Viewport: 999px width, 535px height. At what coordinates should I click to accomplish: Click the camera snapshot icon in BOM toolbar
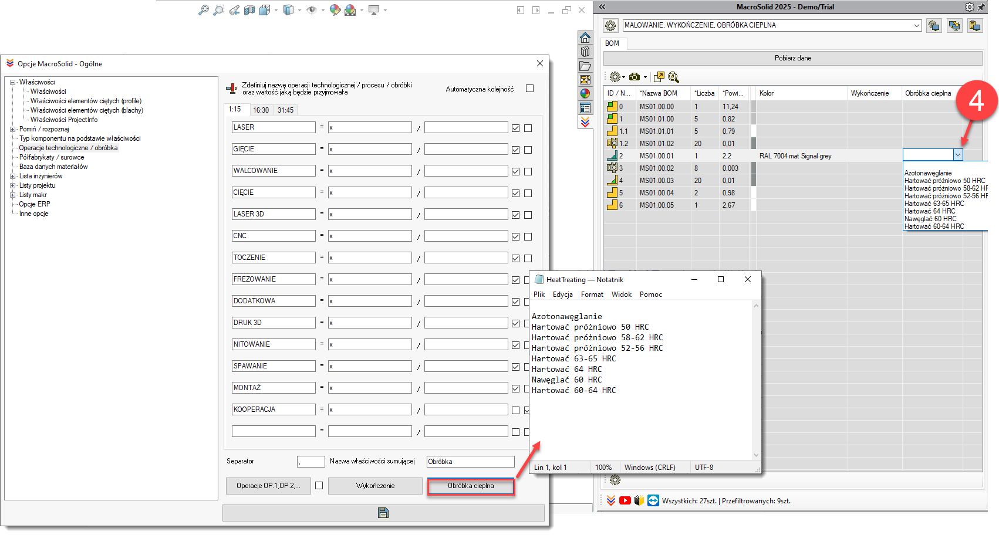coord(635,77)
